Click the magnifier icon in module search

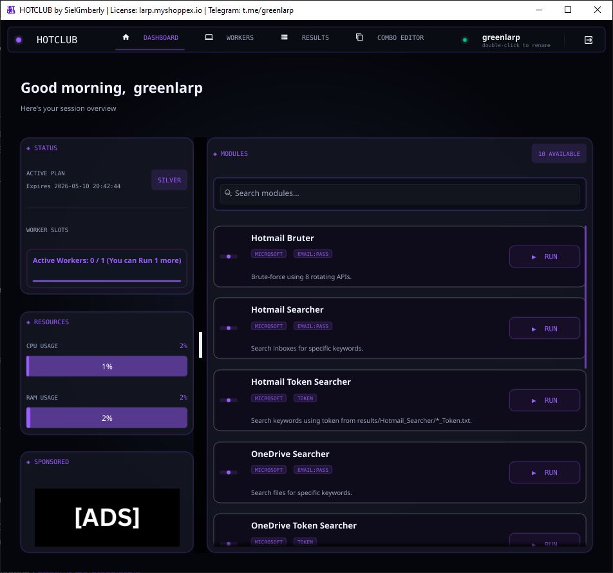point(228,193)
